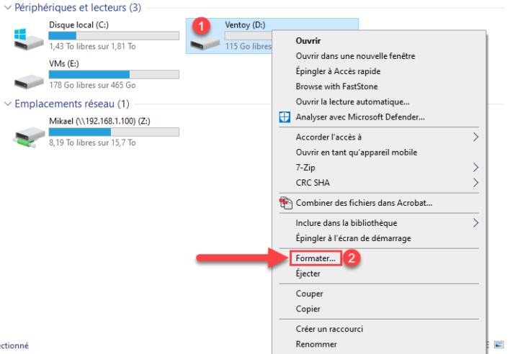Click the Ventoy (D:) drive icon
This screenshot has width=510, height=354.
pyautogui.click(x=205, y=42)
